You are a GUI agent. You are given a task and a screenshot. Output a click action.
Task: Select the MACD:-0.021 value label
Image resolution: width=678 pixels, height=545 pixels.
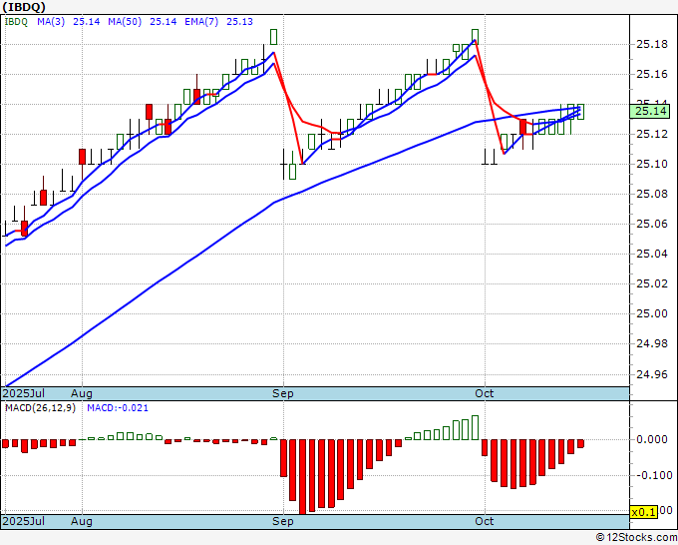point(118,408)
